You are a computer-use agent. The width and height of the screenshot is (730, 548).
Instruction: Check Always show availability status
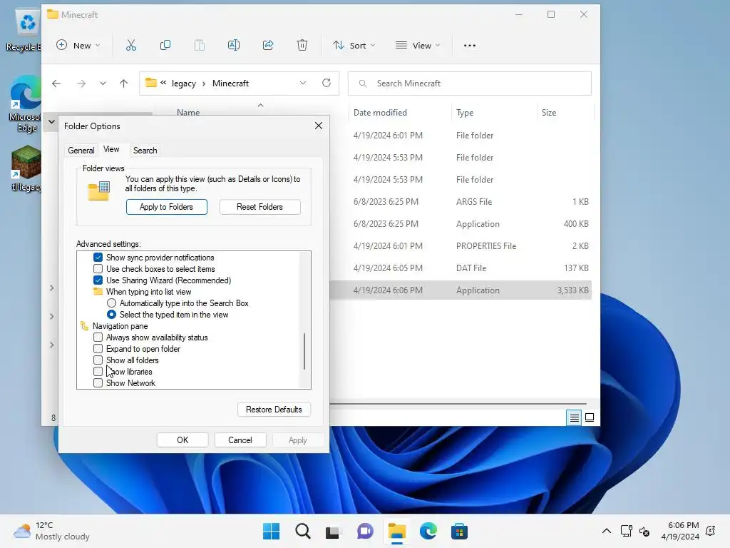[98, 338]
